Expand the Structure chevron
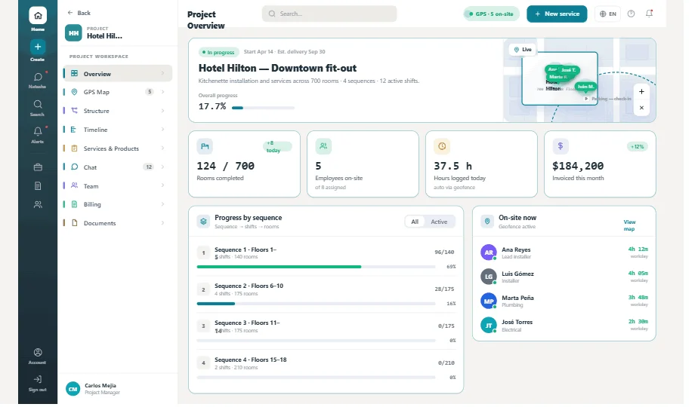The width and height of the screenshot is (698, 407). tap(163, 111)
